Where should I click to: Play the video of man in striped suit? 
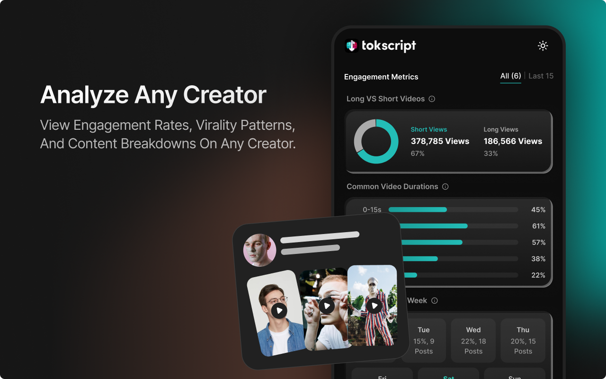(x=374, y=306)
